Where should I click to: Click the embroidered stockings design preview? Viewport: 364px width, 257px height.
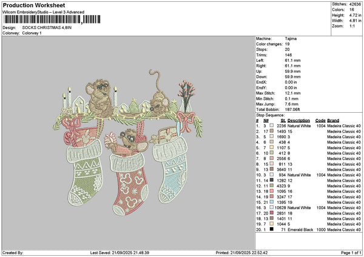pos(127,142)
